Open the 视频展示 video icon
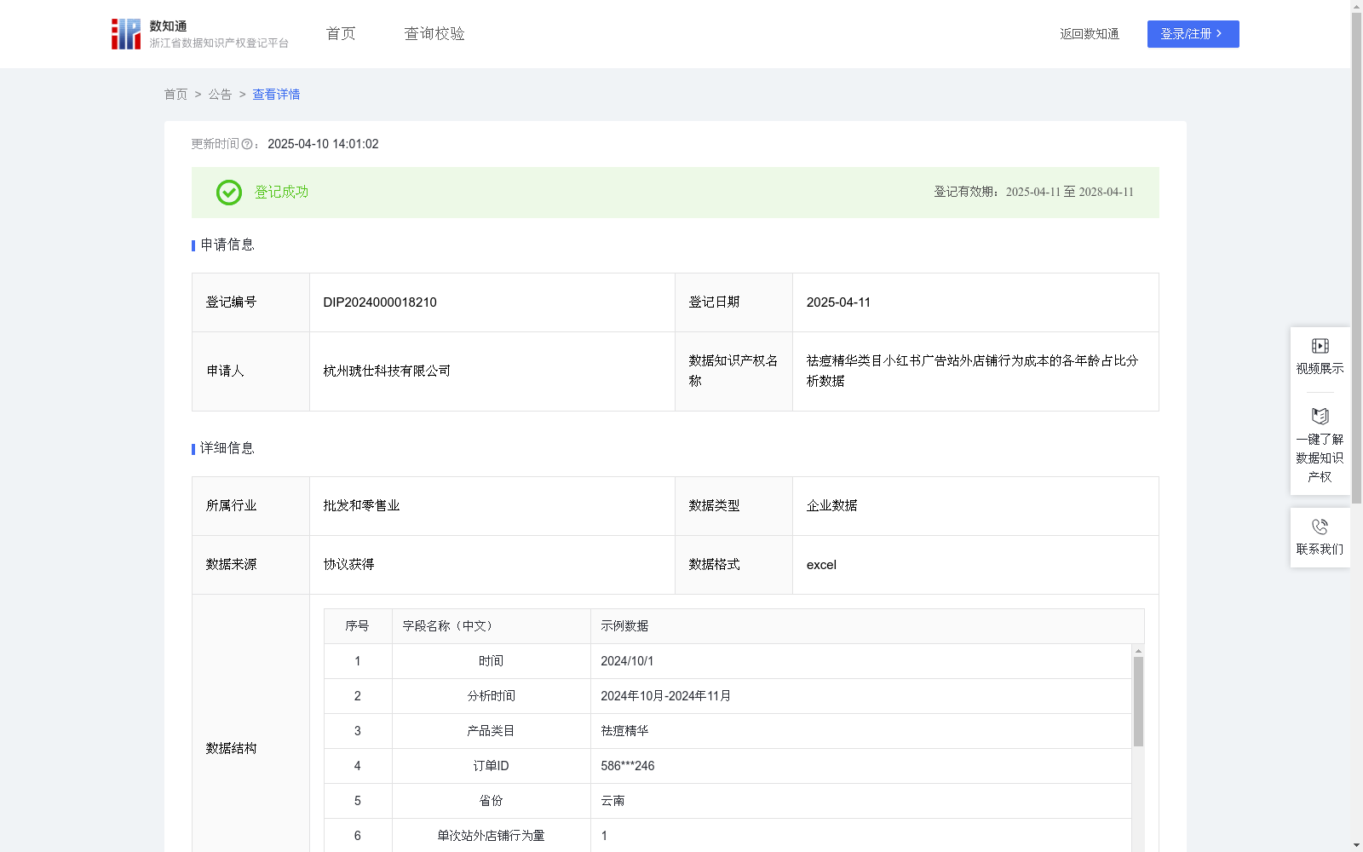Viewport: 1363px width, 852px height. pyautogui.click(x=1320, y=346)
